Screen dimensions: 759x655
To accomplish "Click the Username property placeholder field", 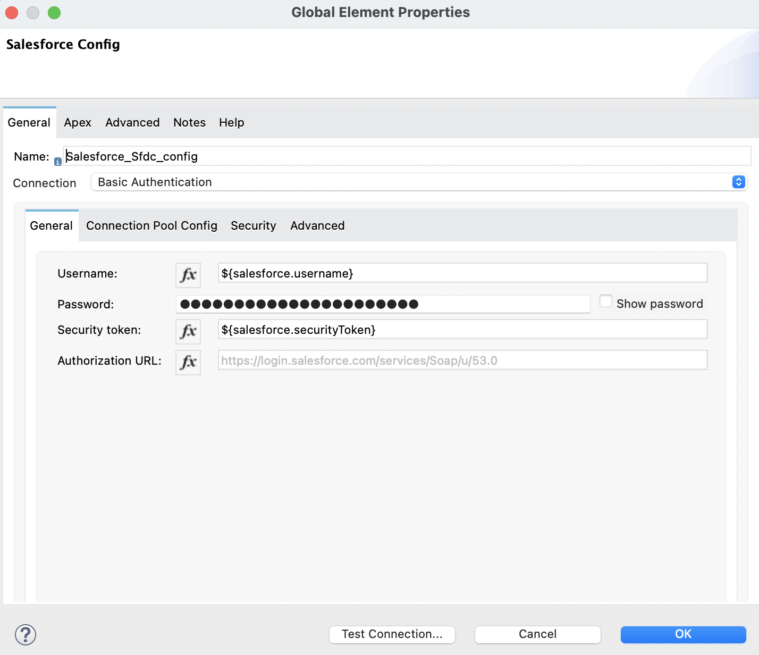I will point(461,273).
